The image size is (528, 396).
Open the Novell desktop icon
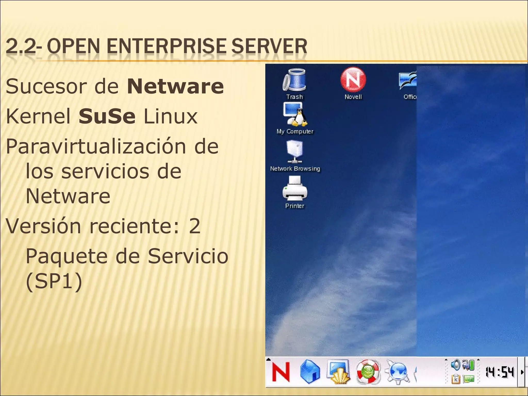pyautogui.click(x=353, y=83)
